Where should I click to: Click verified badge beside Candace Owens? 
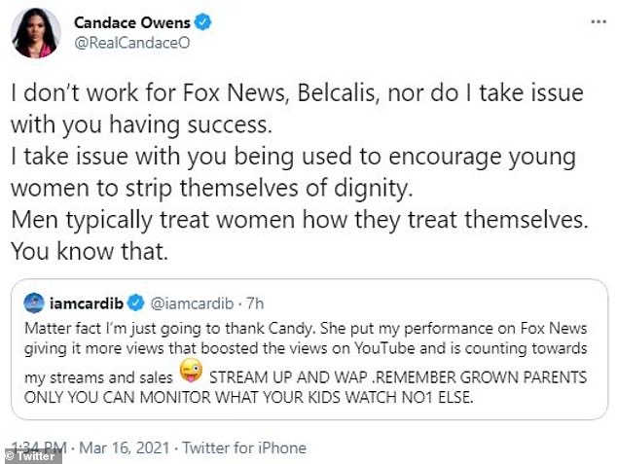[x=202, y=21]
